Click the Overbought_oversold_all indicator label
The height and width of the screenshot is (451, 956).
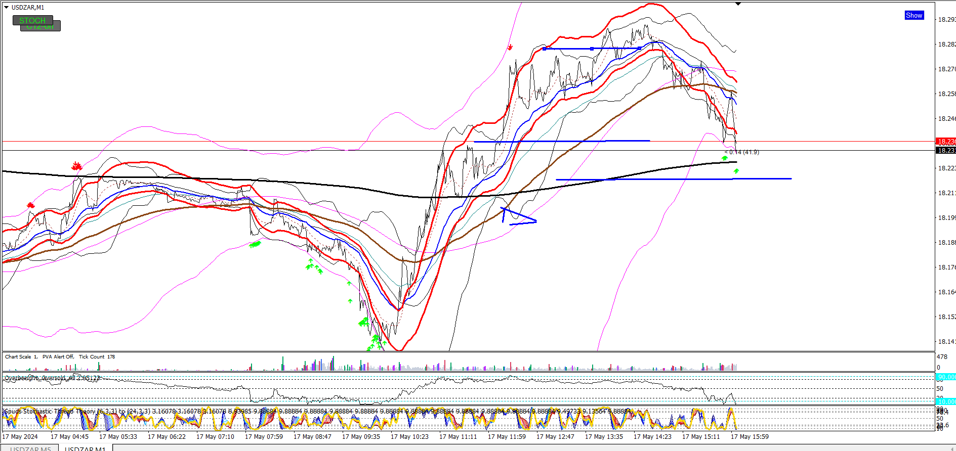pyautogui.click(x=52, y=378)
